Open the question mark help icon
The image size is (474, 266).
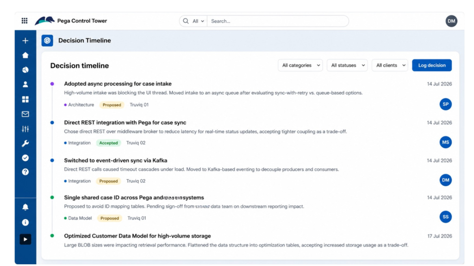(x=25, y=172)
